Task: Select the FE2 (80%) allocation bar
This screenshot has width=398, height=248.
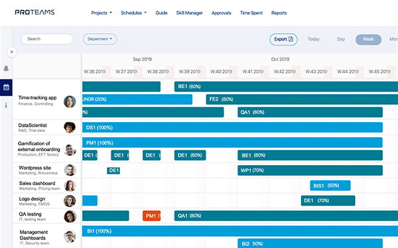Action: [302, 99]
